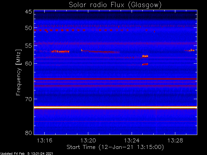Click the bright white-yellow band below 70 MHz
The image size is (207, 155).
[115, 108]
